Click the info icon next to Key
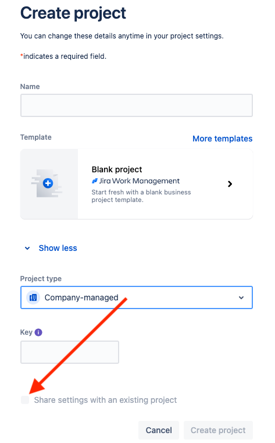This screenshot has width=275, height=443. click(x=38, y=332)
